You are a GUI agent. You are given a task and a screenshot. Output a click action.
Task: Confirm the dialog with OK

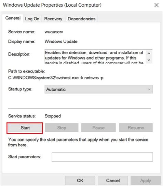(x=80, y=180)
